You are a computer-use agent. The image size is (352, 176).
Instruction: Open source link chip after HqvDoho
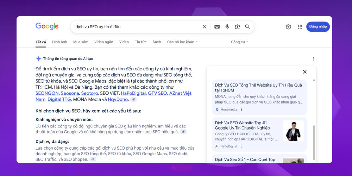click(x=133, y=99)
